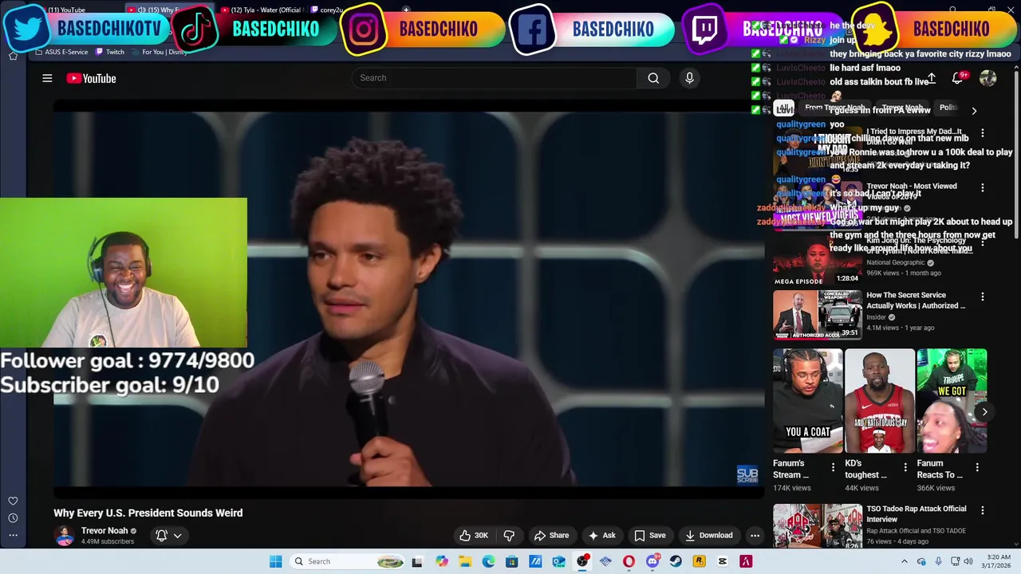Open the account avatar menu
The image size is (1021, 574).
pyautogui.click(x=987, y=78)
